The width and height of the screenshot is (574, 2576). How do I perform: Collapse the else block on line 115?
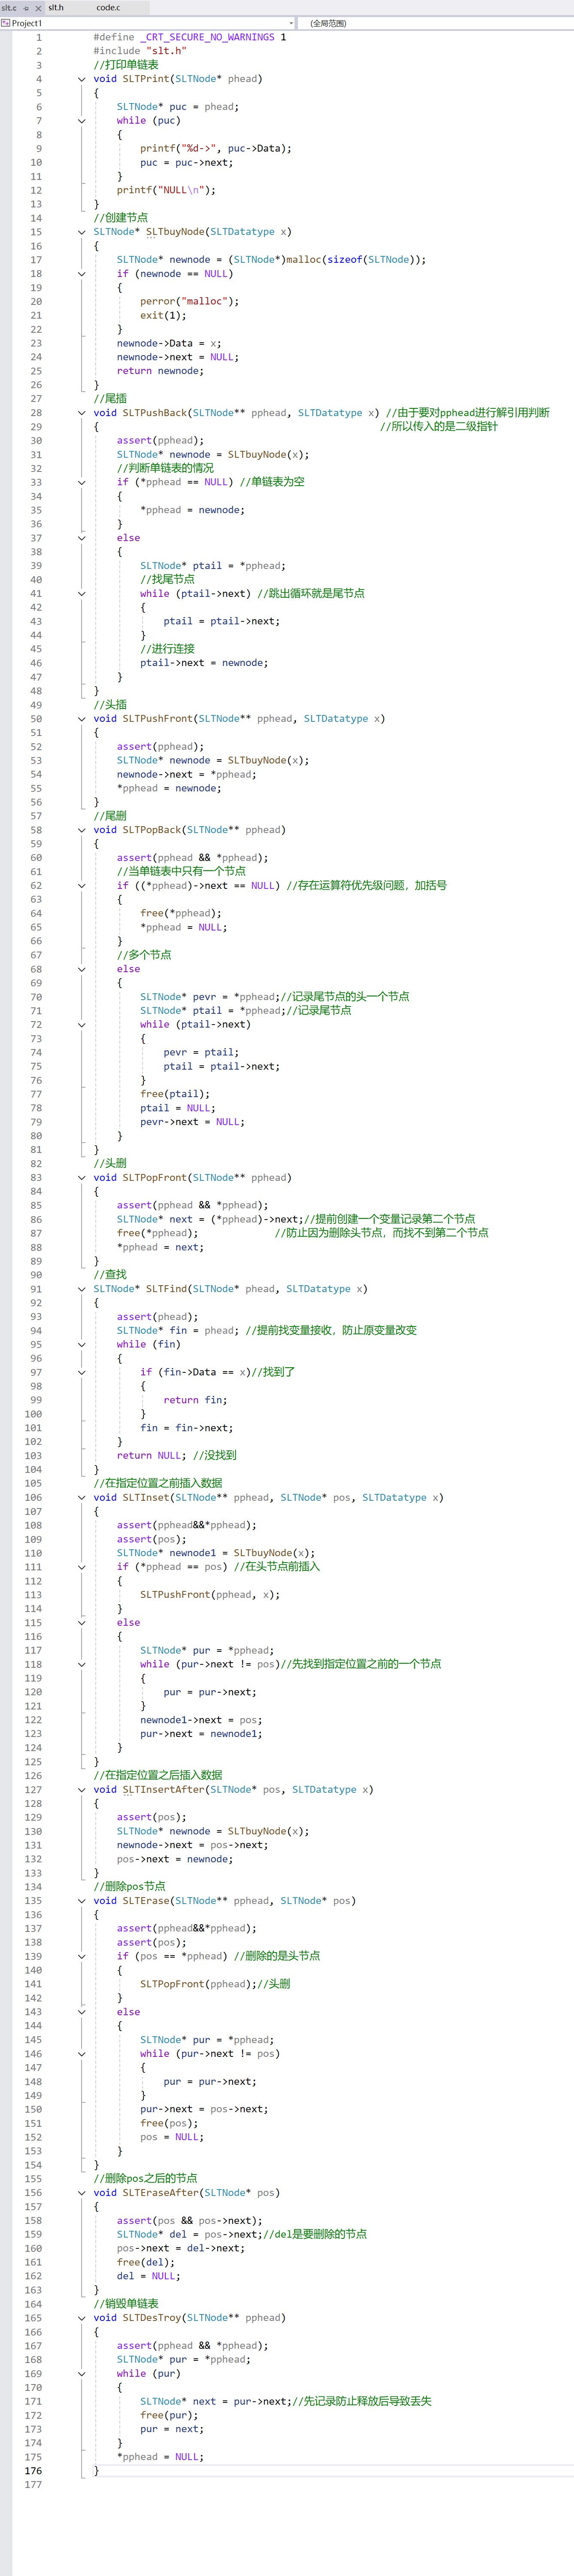(82, 1623)
